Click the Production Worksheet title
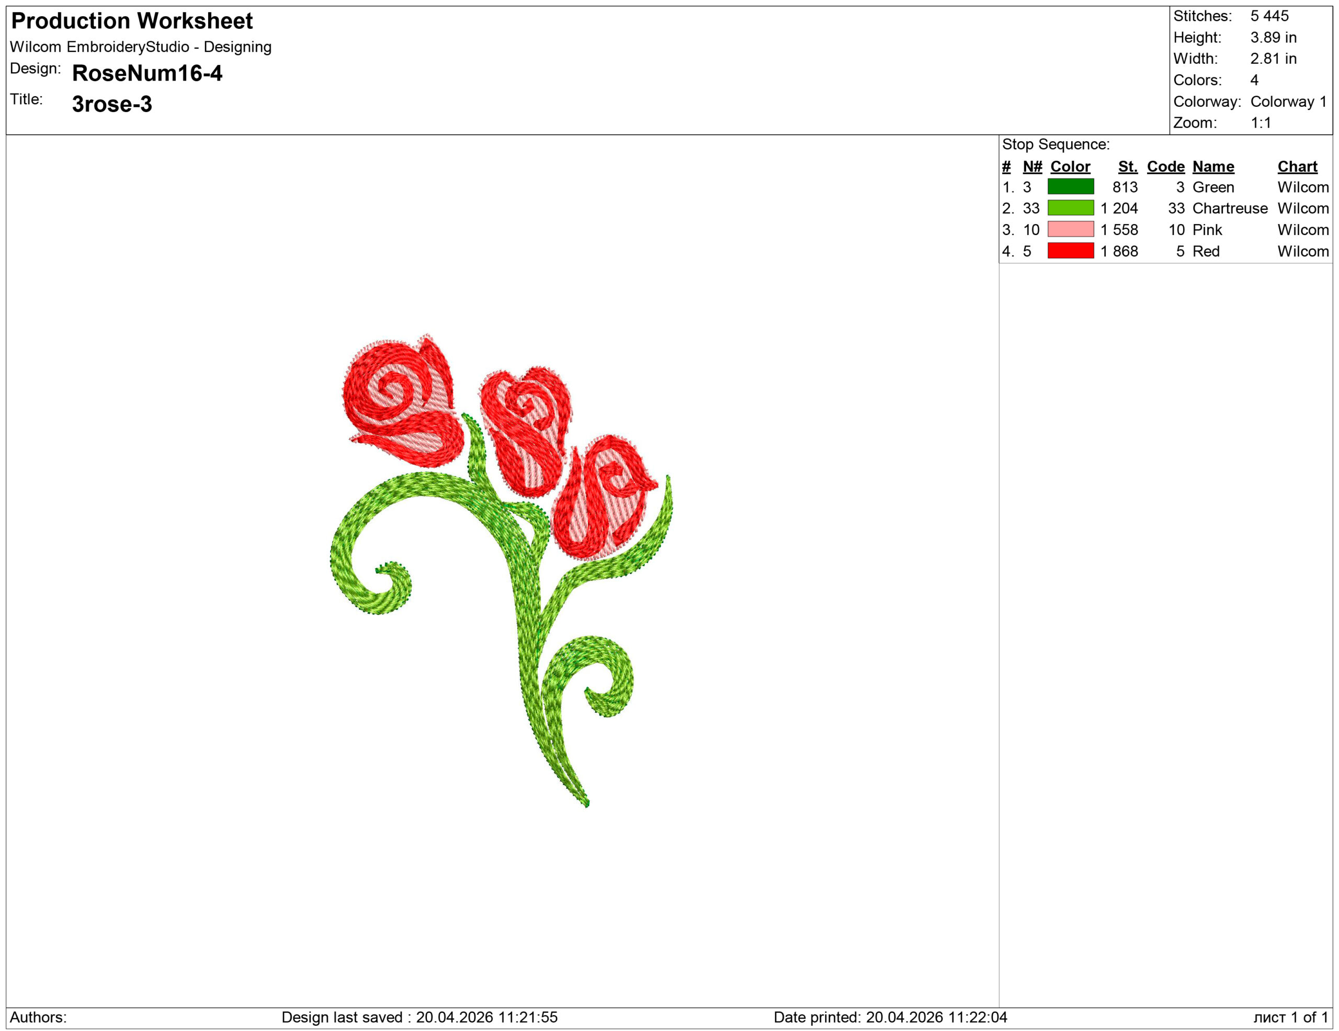 (132, 21)
